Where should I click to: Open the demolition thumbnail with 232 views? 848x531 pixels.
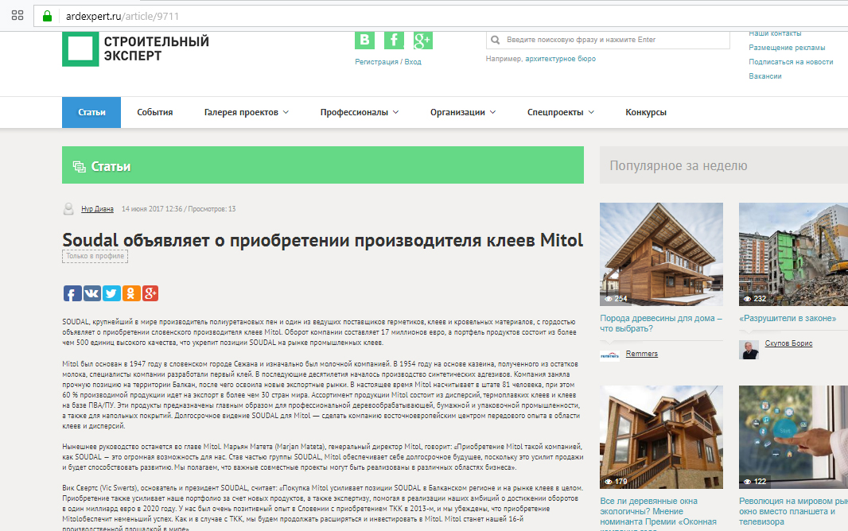coord(793,254)
